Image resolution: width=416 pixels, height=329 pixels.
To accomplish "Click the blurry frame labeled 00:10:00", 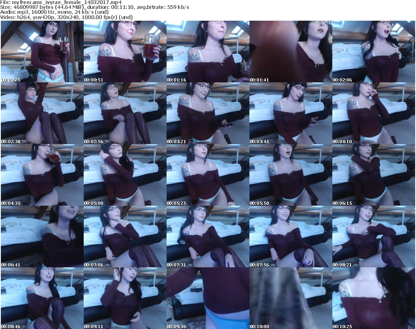I will coord(290,298).
